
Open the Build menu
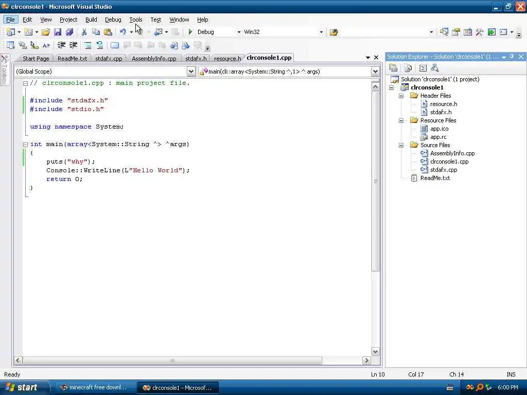coord(91,20)
